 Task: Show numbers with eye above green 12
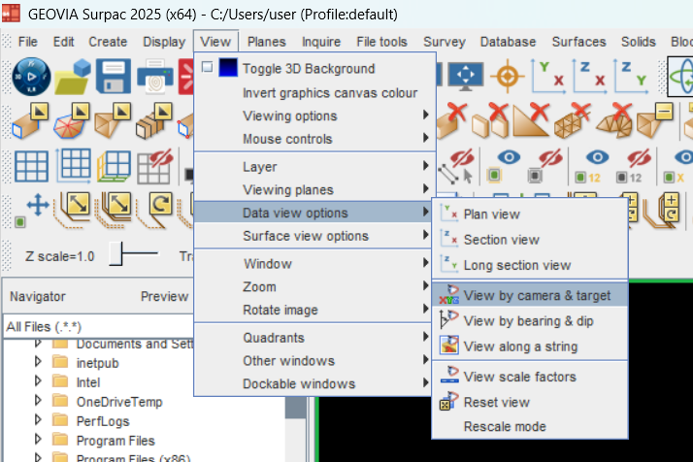click(x=590, y=167)
